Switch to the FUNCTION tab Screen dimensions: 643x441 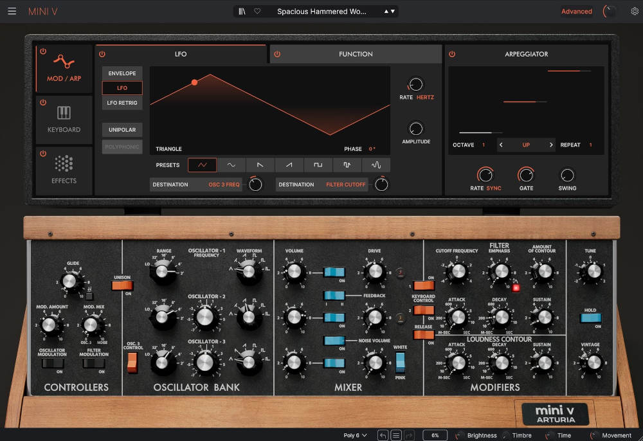(356, 54)
